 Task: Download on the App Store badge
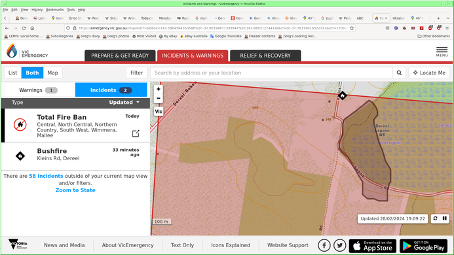click(x=372, y=246)
